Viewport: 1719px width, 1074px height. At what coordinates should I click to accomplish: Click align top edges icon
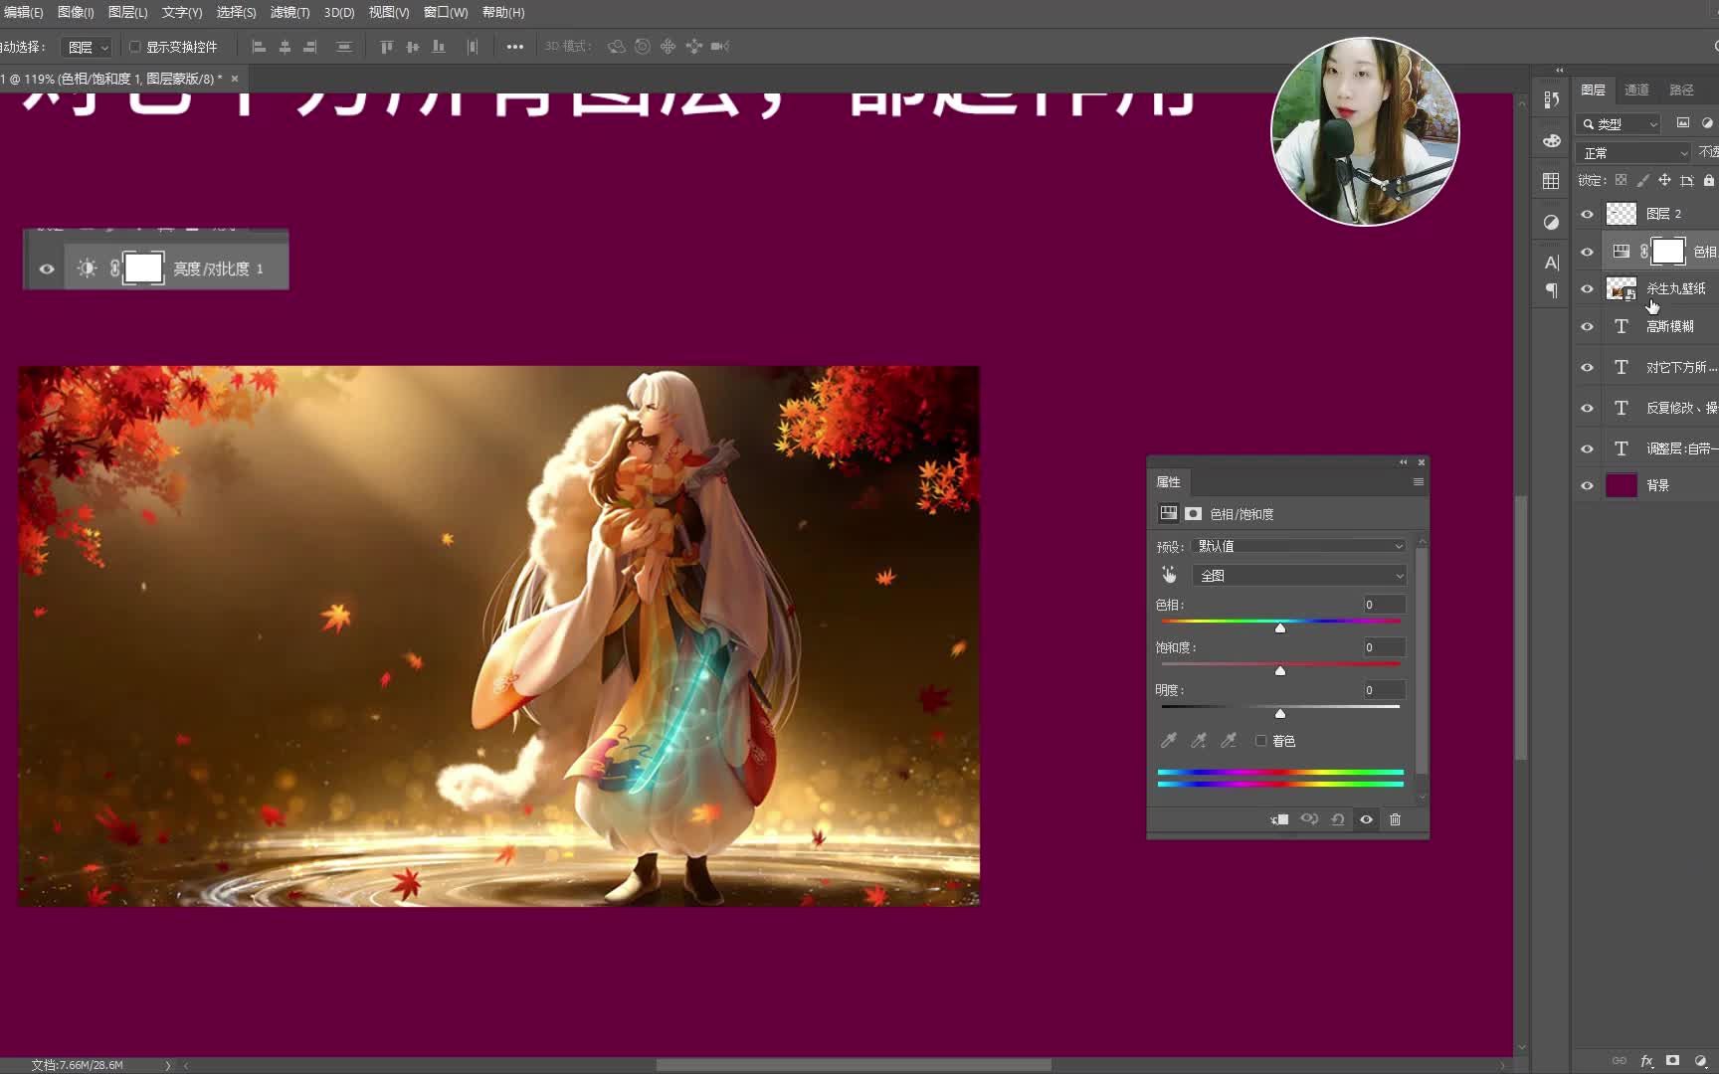click(387, 47)
